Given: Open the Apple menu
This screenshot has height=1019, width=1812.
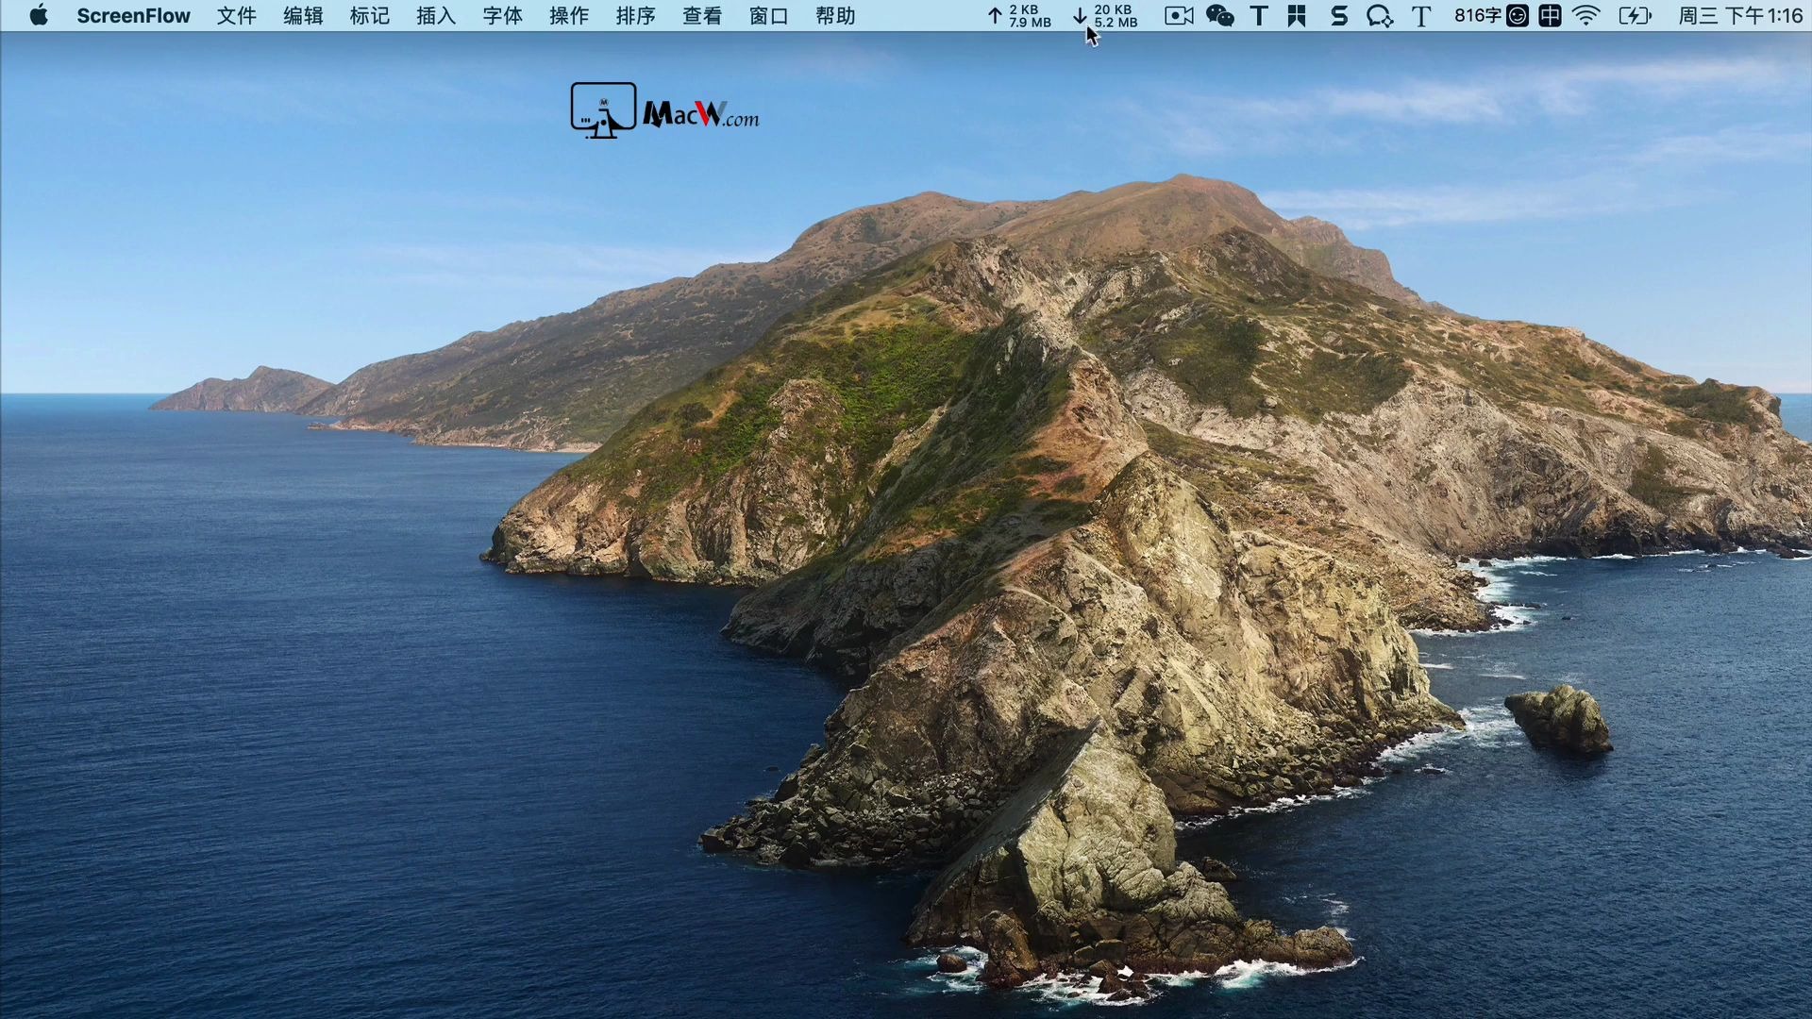Looking at the screenshot, I should tap(39, 15).
